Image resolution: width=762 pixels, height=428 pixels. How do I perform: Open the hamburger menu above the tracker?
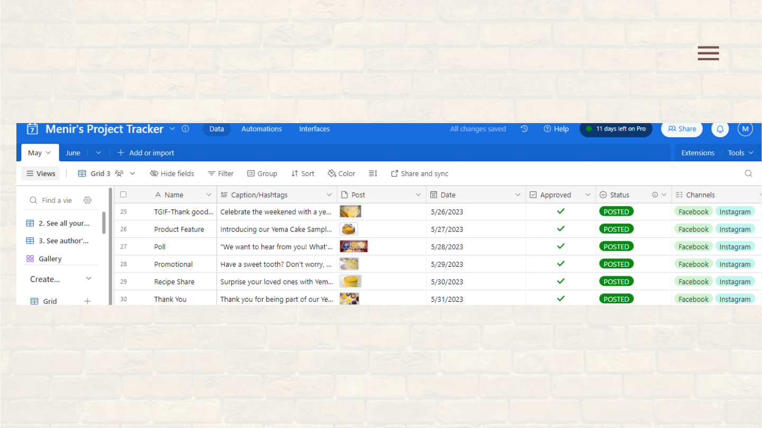pyautogui.click(x=708, y=53)
